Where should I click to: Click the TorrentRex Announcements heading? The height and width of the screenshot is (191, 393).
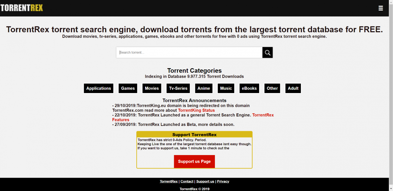(194, 100)
